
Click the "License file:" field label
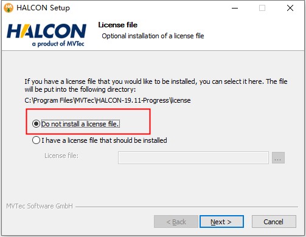(x=61, y=156)
